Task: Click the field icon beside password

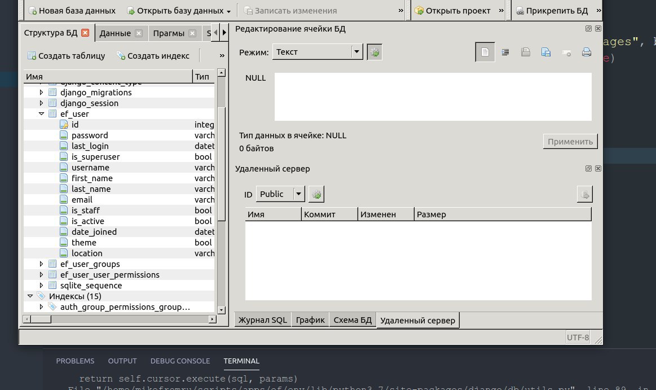Action: (x=64, y=135)
